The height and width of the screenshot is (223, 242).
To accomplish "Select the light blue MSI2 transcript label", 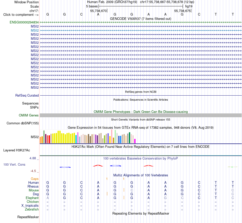I will [x=35, y=30].
